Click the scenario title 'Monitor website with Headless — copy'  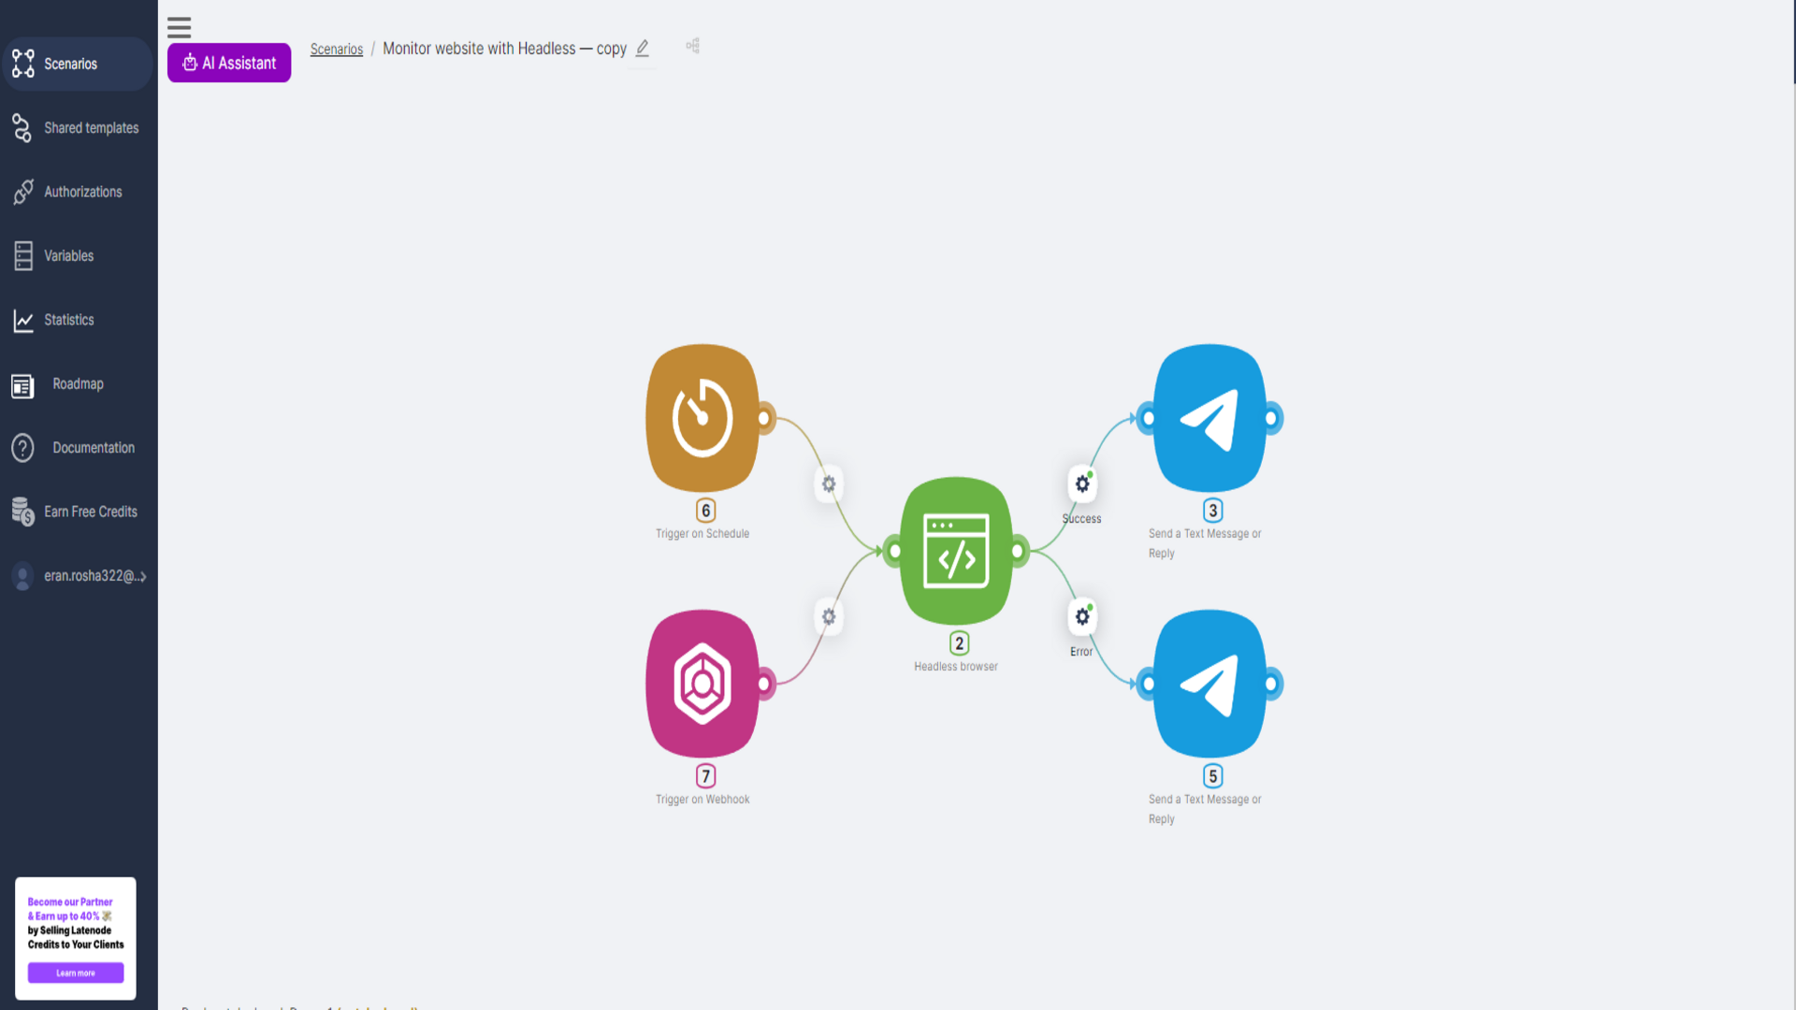(504, 49)
